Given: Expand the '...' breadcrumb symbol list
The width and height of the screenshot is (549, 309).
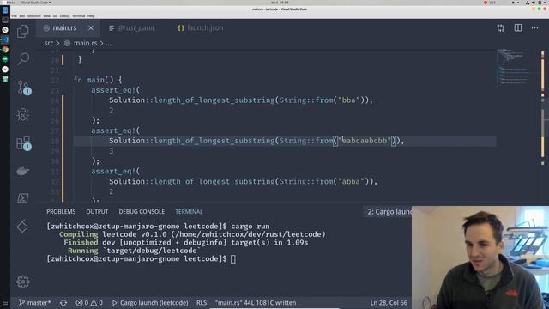Looking at the screenshot, I should (x=109, y=44).
